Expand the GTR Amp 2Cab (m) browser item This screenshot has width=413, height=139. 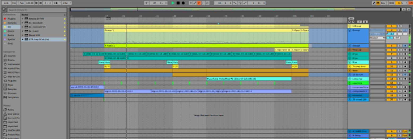click(x=23, y=39)
